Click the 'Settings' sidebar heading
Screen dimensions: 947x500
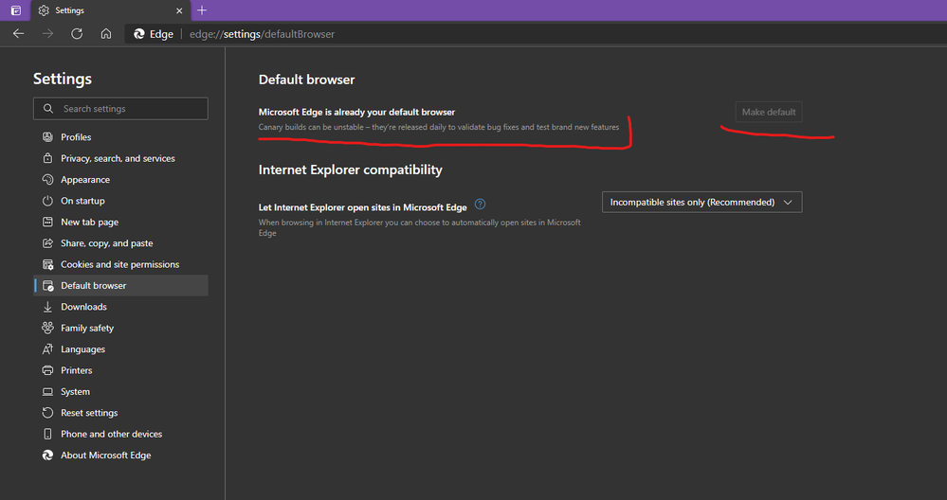click(63, 79)
